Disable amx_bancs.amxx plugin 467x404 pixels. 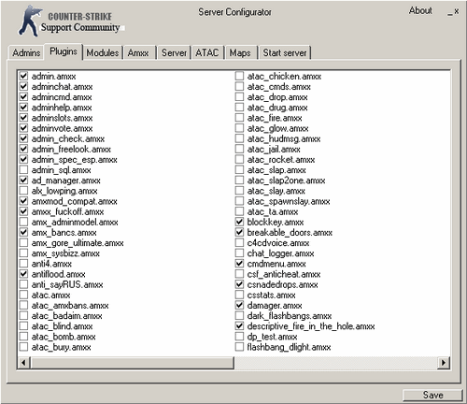tap(23, 233)
